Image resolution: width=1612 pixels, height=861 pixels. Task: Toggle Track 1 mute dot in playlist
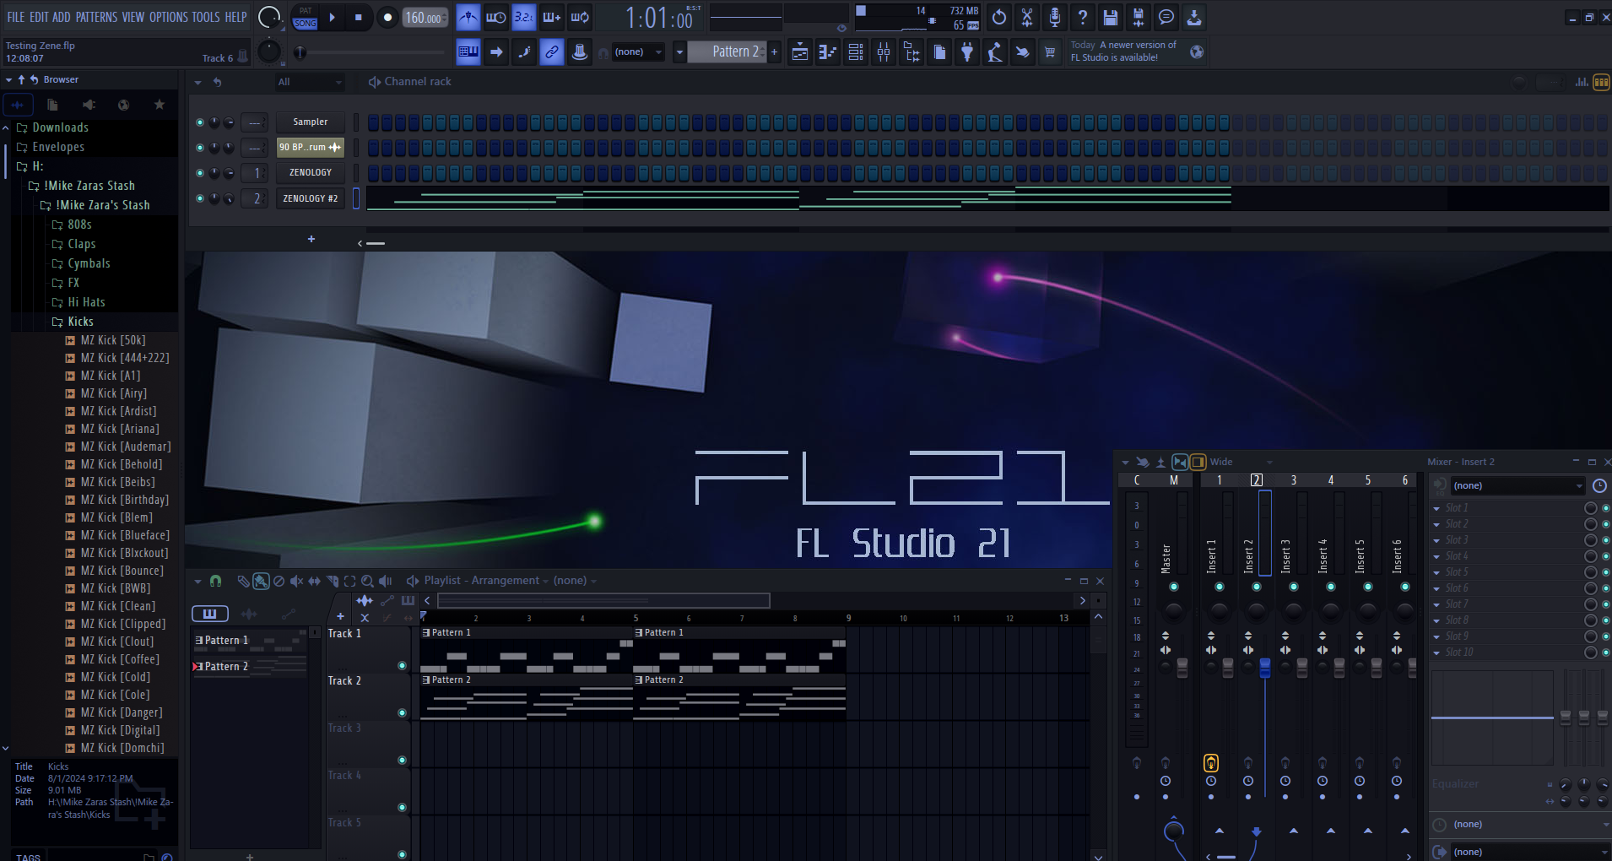[402, 666]
